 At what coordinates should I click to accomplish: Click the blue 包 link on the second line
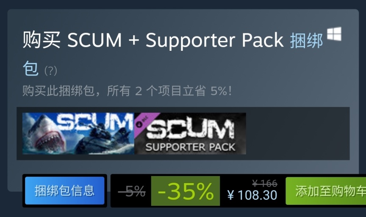(x=30, y=68)
